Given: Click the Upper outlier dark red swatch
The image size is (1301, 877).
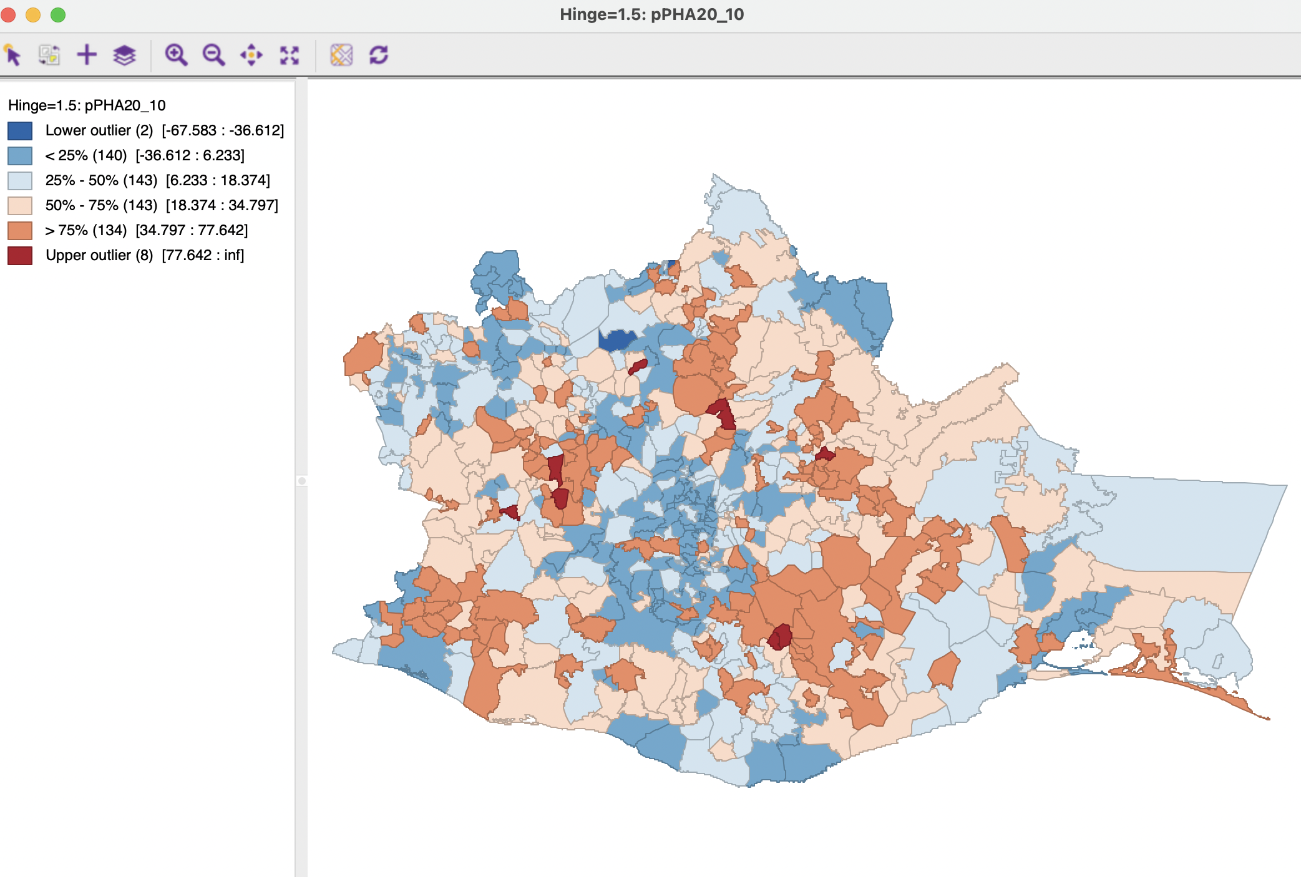Looking at the screenshot, I should tap(20, 255).
